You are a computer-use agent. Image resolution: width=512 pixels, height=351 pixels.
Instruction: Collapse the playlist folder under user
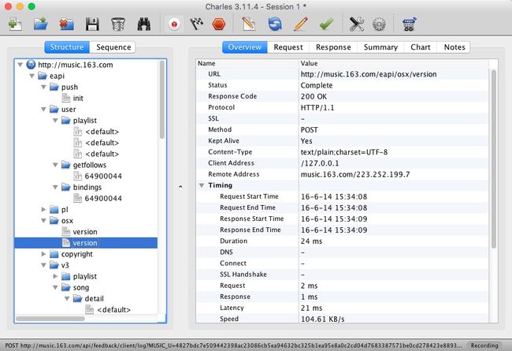tap(55, 121)
